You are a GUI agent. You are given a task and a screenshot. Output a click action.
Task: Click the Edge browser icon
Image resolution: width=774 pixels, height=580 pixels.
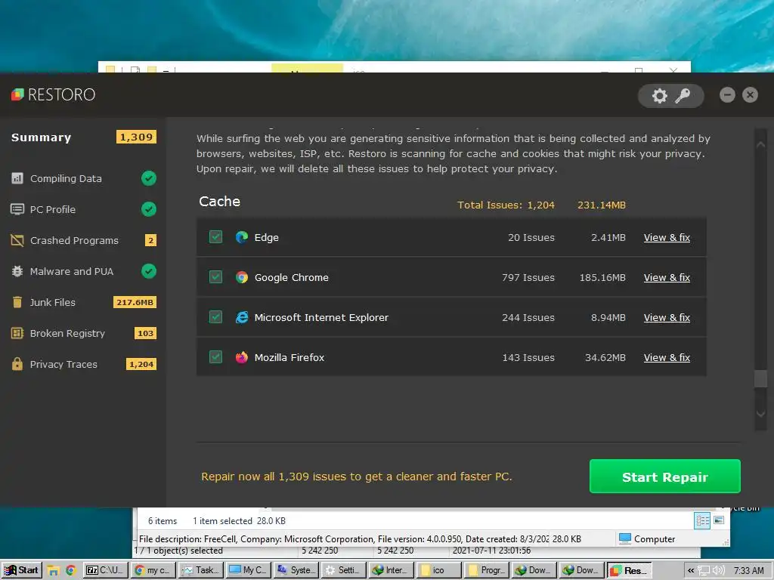tap(242, 237)
